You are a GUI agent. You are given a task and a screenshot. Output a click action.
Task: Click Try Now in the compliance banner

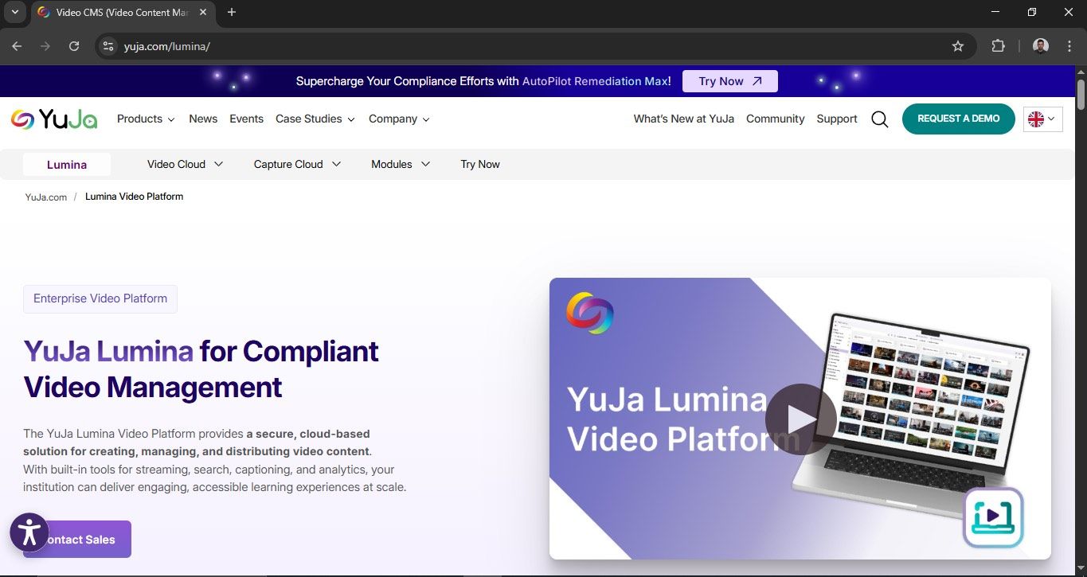click(x=729, y=80)
